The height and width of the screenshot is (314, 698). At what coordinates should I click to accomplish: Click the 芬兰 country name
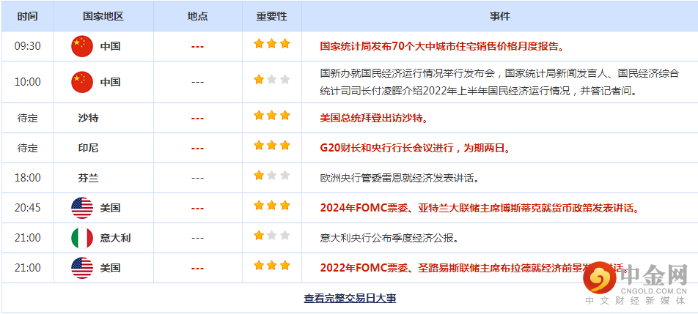[88, 178]
